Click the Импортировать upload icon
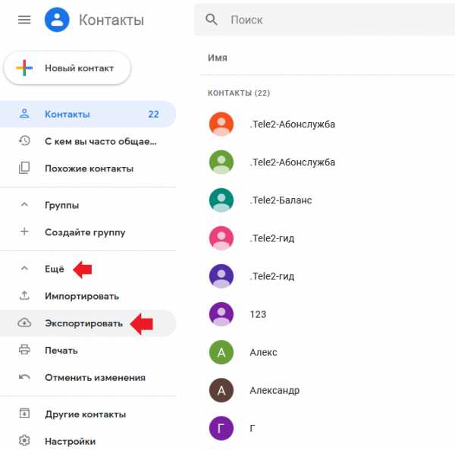The height and width of the screenshot is (450, 455). 24,296
